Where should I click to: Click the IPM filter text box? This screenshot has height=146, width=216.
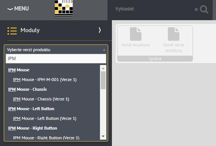56,59
